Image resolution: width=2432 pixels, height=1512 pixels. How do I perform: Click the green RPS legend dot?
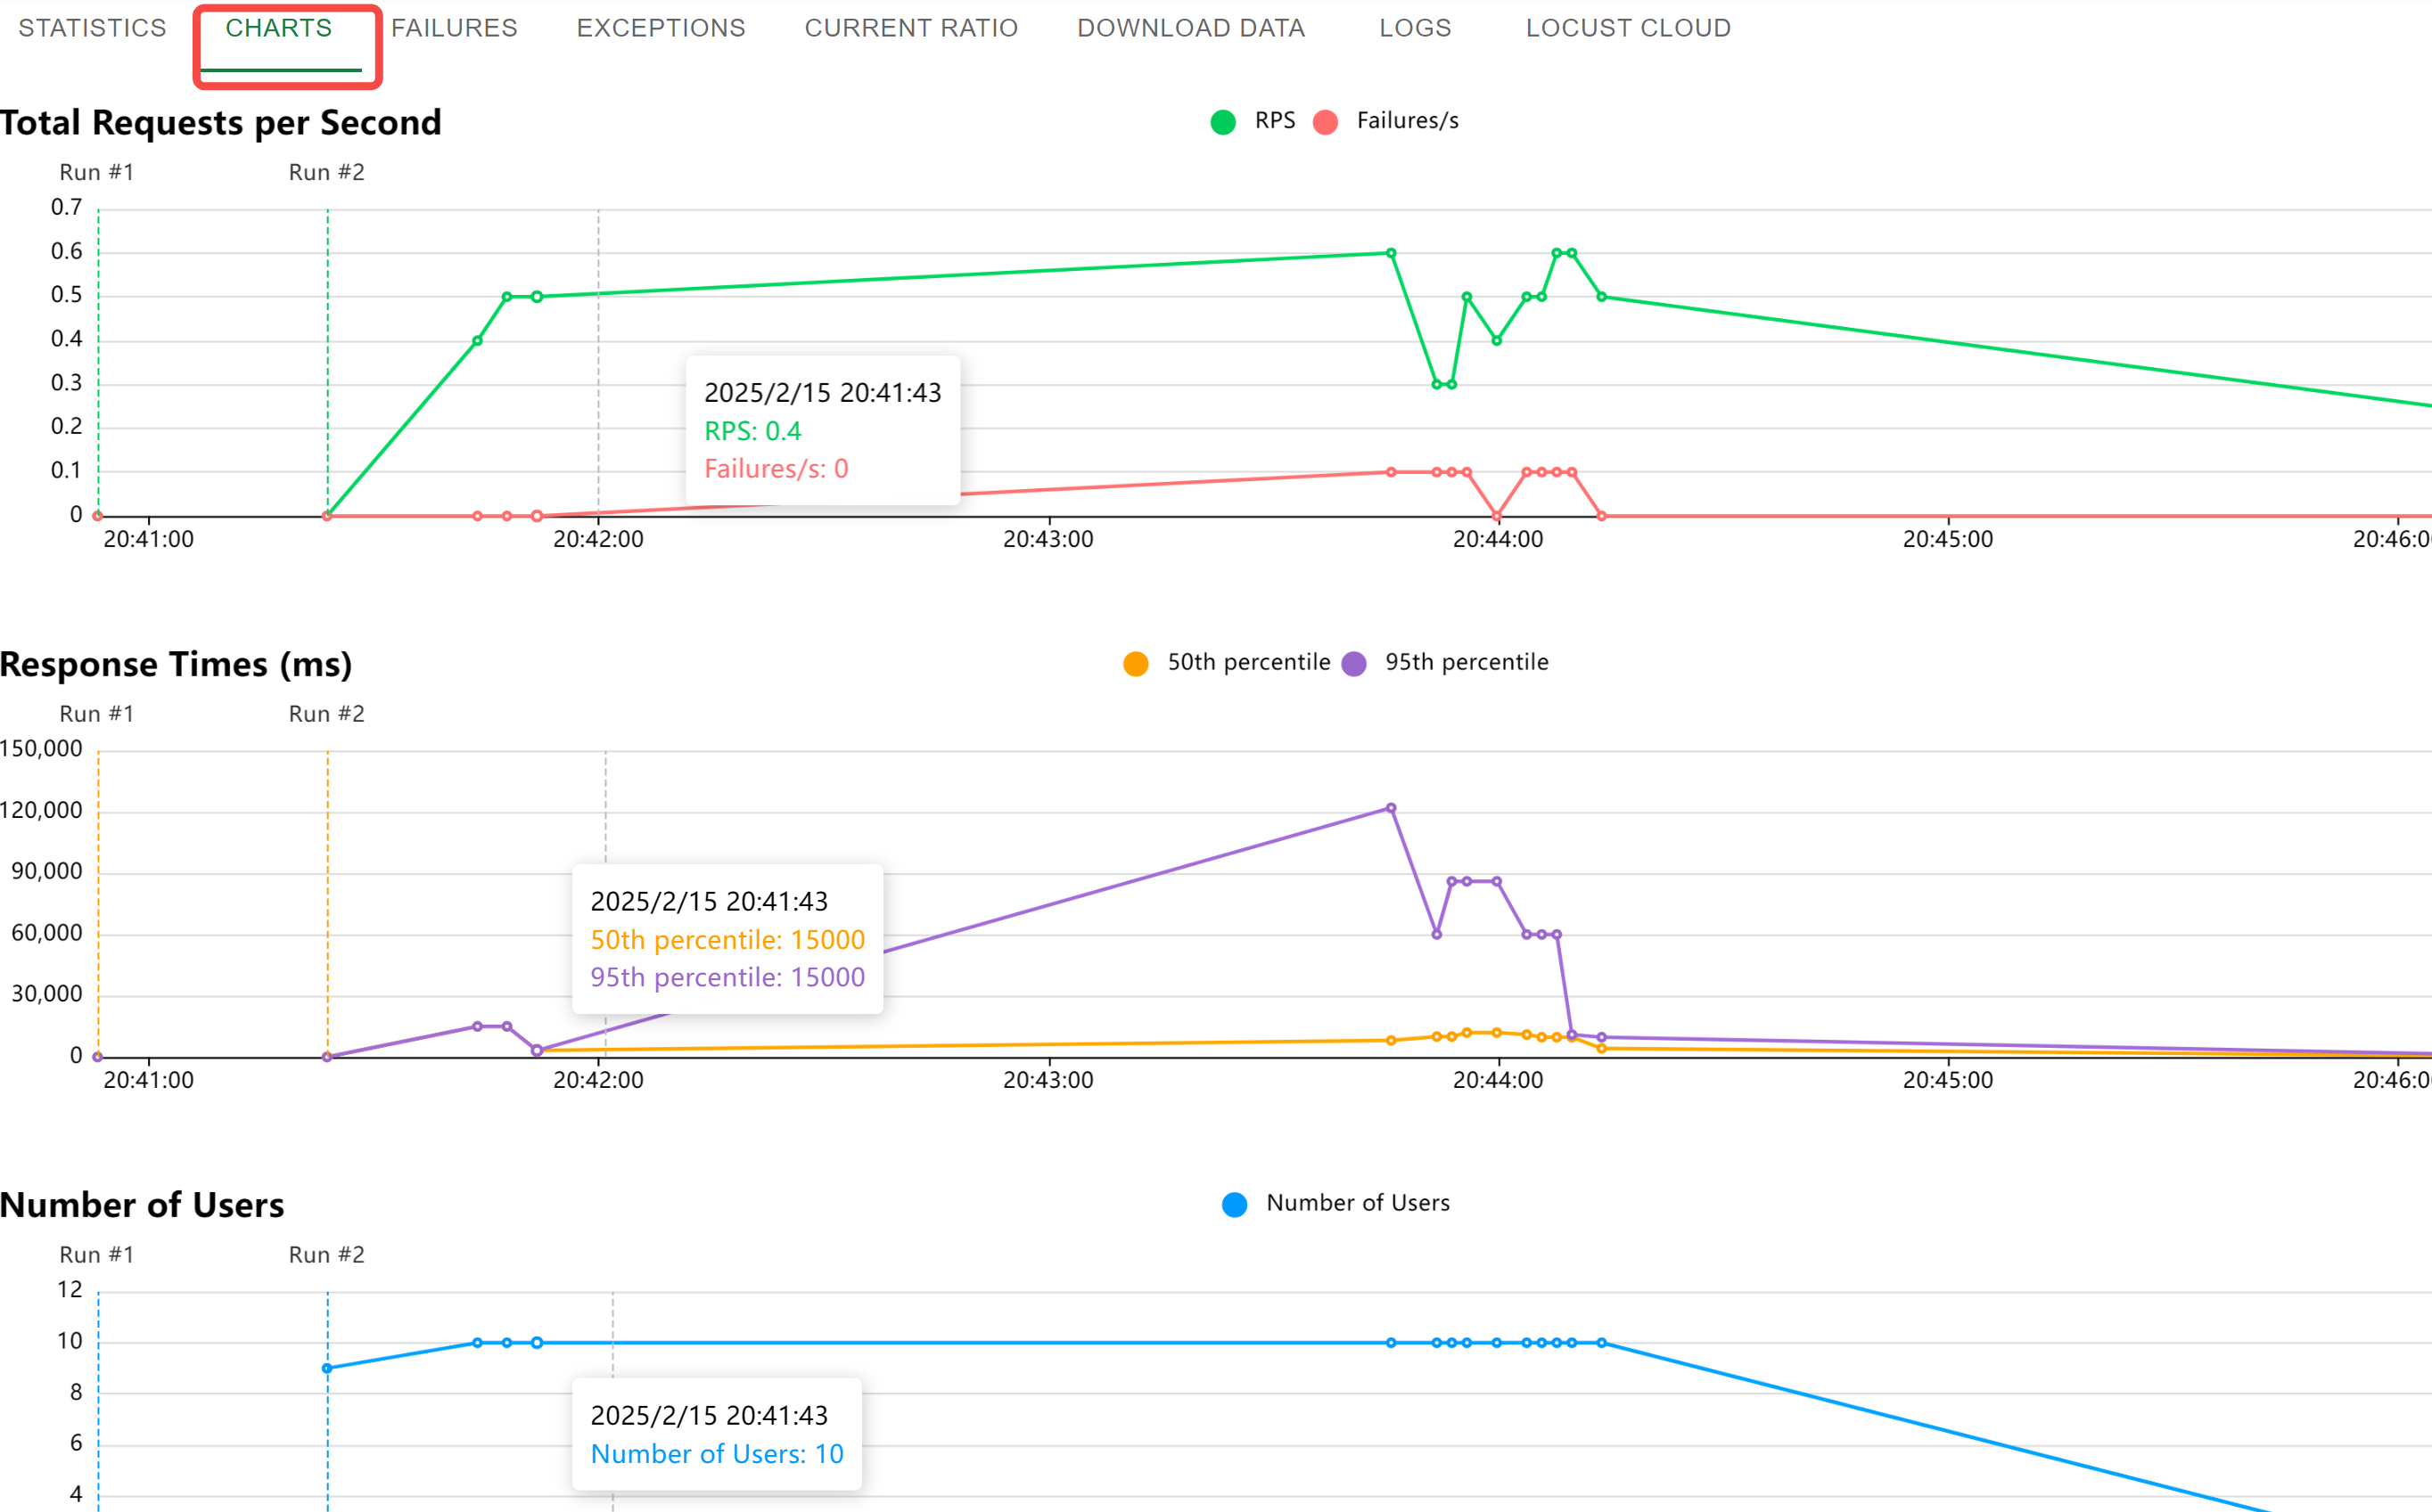coord(1221,121)
